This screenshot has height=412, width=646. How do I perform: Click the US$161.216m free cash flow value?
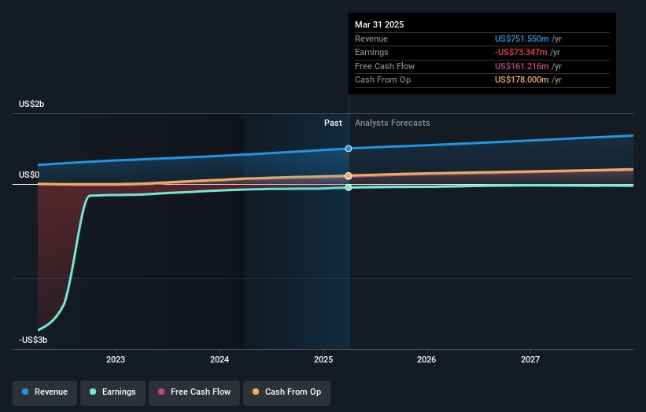522,66
